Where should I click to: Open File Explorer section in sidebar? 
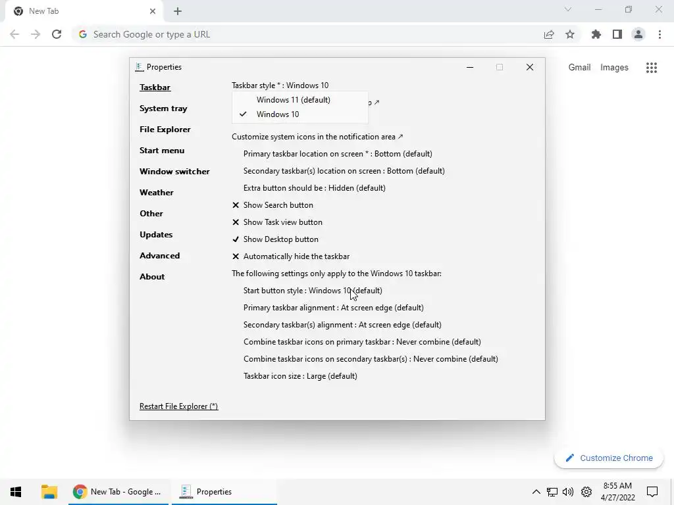(165, 130)
